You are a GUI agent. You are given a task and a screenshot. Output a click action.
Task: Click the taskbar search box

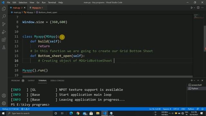[x=30, y=113]
